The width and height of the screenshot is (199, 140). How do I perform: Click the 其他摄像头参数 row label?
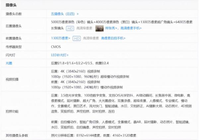coord(17,136)
